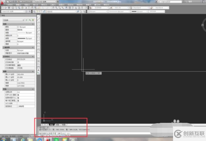The height and width of the screenshot is (141, 206).
Task: Collapse the 视图 section in Properties
Action: (33, 71)
